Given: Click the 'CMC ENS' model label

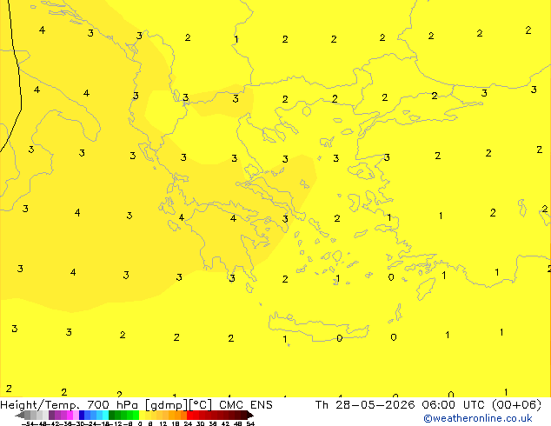Looking at the screenshot, I should (246, 405).
